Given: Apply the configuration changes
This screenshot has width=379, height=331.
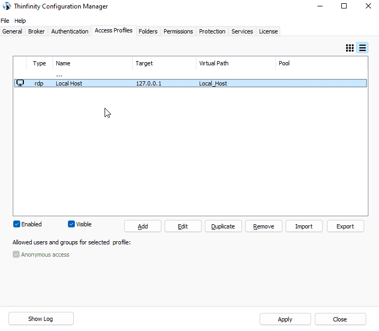Looking at the screenshot, I should point(285,319).
